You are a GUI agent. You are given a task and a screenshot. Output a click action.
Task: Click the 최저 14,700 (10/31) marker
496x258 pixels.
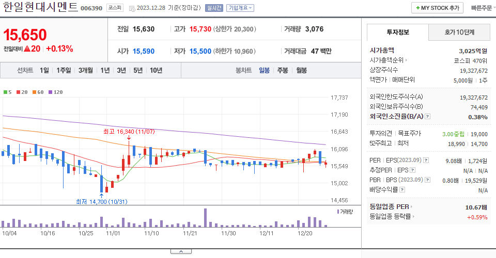pyautogui.click(x=102, y=201)
